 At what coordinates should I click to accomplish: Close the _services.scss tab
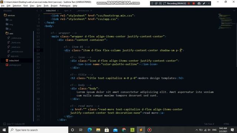coord(91,11)
